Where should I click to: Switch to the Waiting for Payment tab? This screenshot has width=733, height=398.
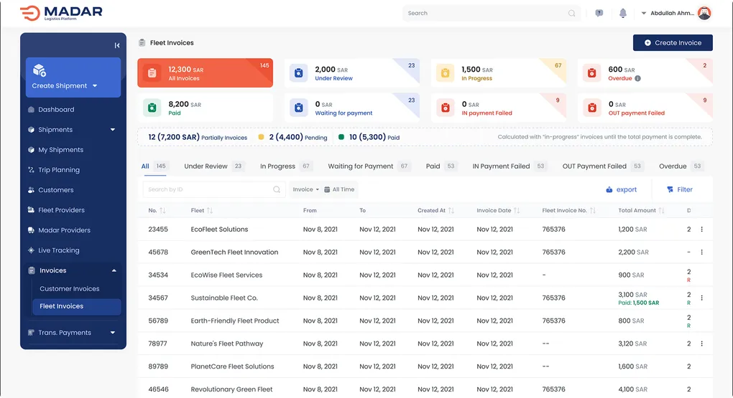[x=360, y=166]
